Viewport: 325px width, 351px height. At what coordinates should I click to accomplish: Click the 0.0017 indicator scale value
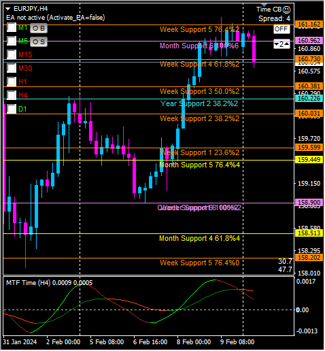(306, 282)
